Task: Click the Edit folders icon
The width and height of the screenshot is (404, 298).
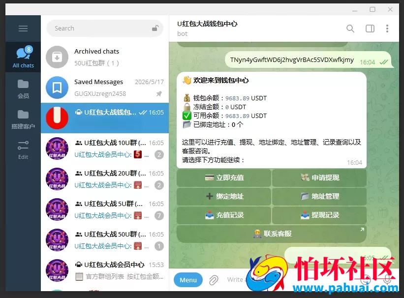Action: (x=23, y=149)
